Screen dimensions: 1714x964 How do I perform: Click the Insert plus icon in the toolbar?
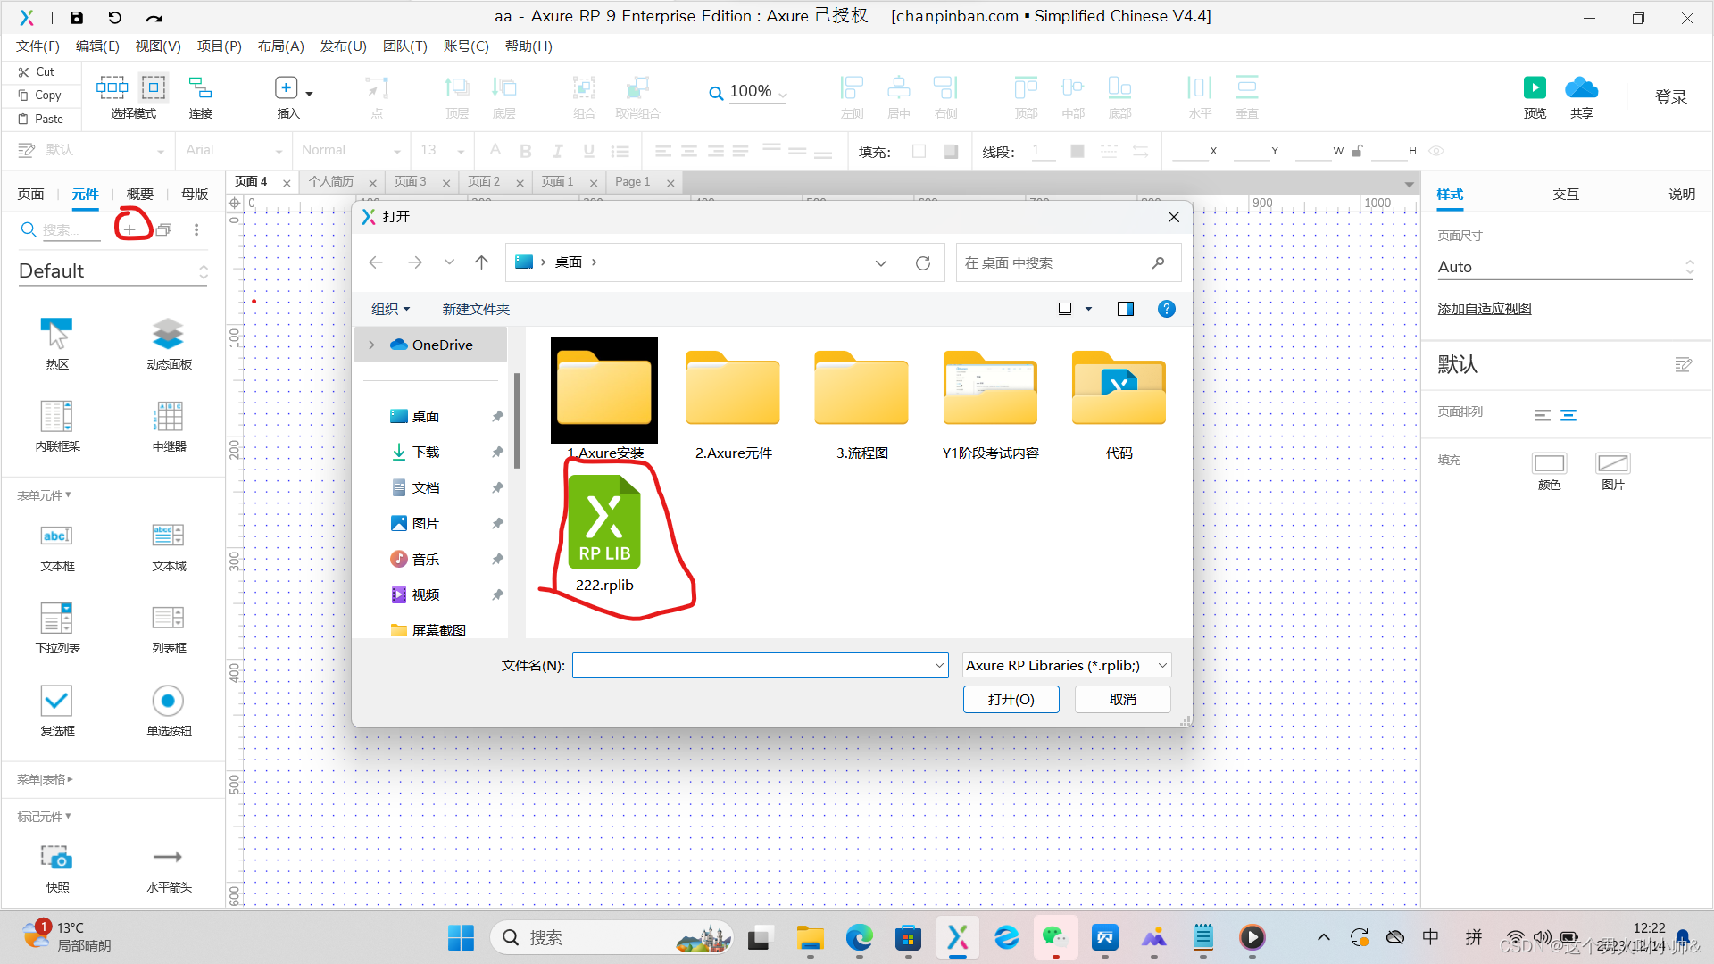pos(286,87)
